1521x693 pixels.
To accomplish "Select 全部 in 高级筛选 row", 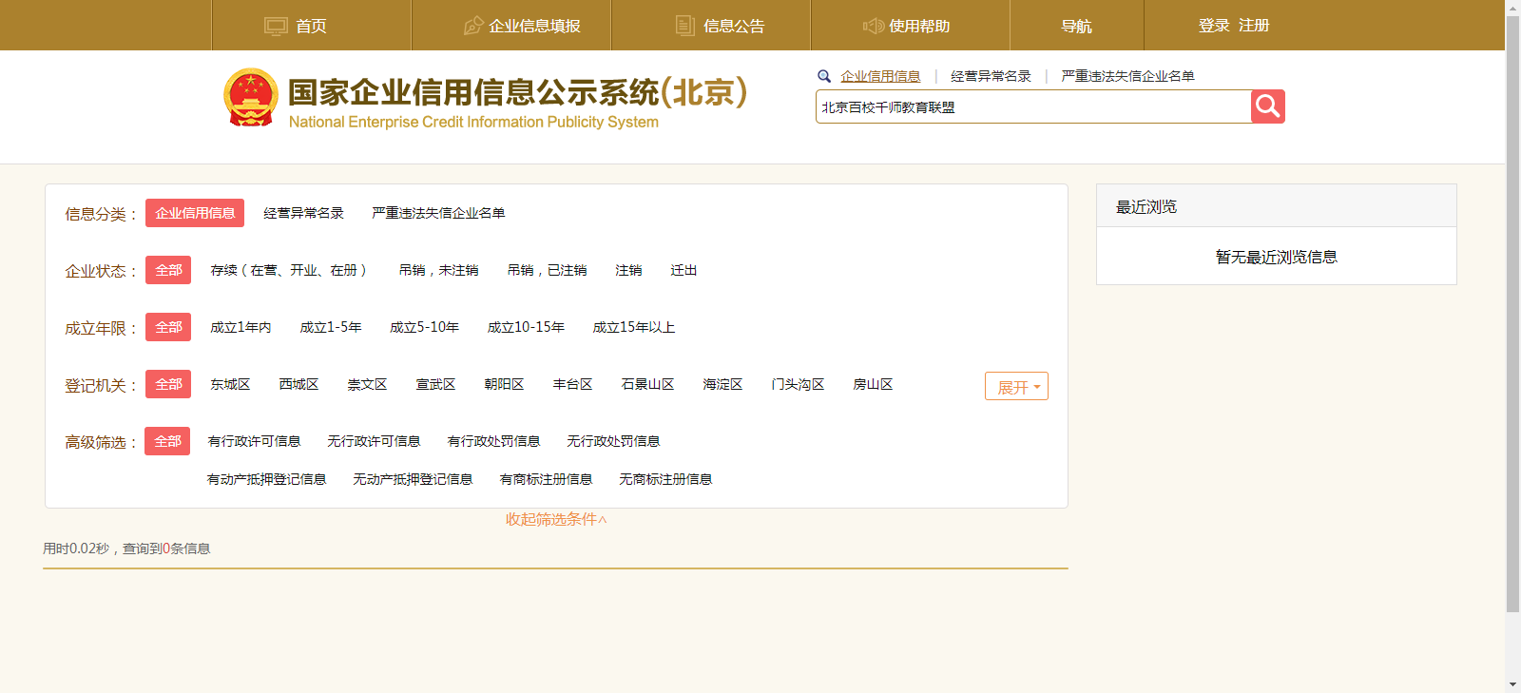I will [167, 441].
